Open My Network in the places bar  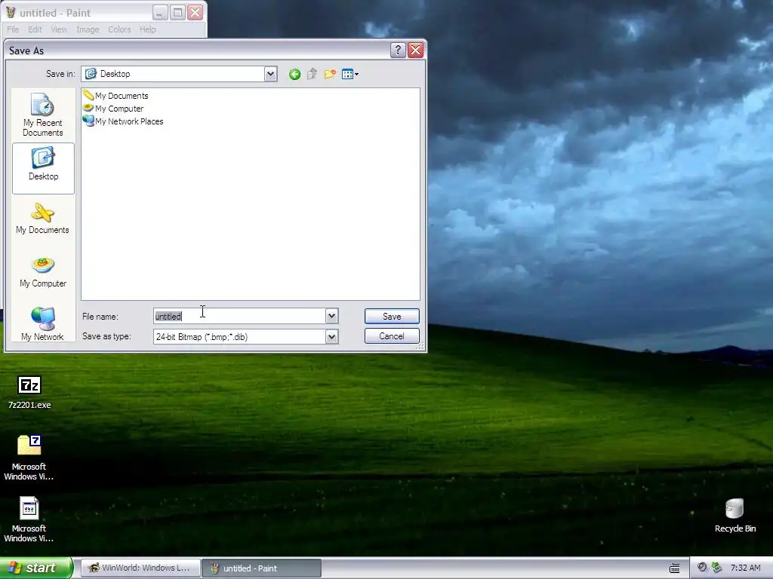click(43, 324)
